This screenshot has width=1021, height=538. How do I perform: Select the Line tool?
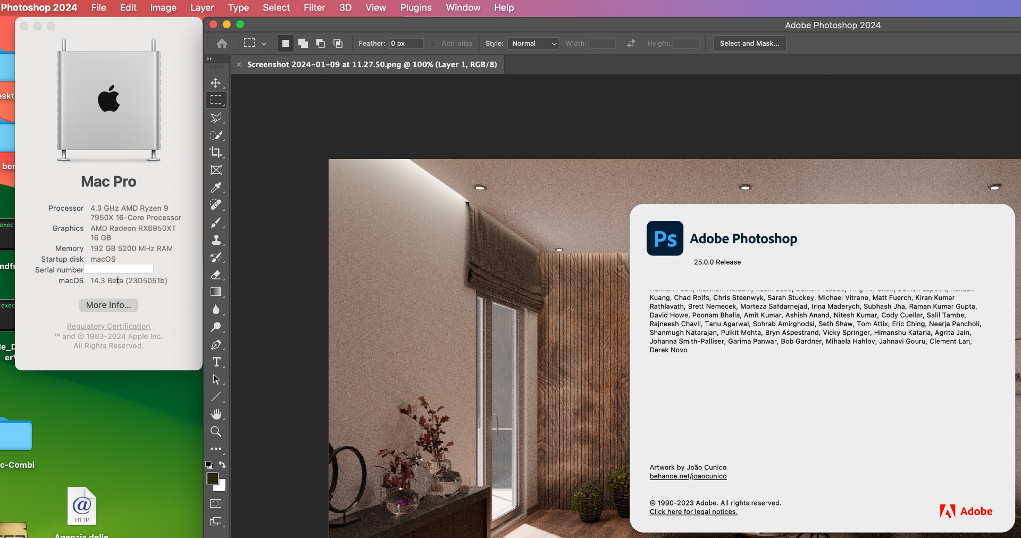[216, 397]
